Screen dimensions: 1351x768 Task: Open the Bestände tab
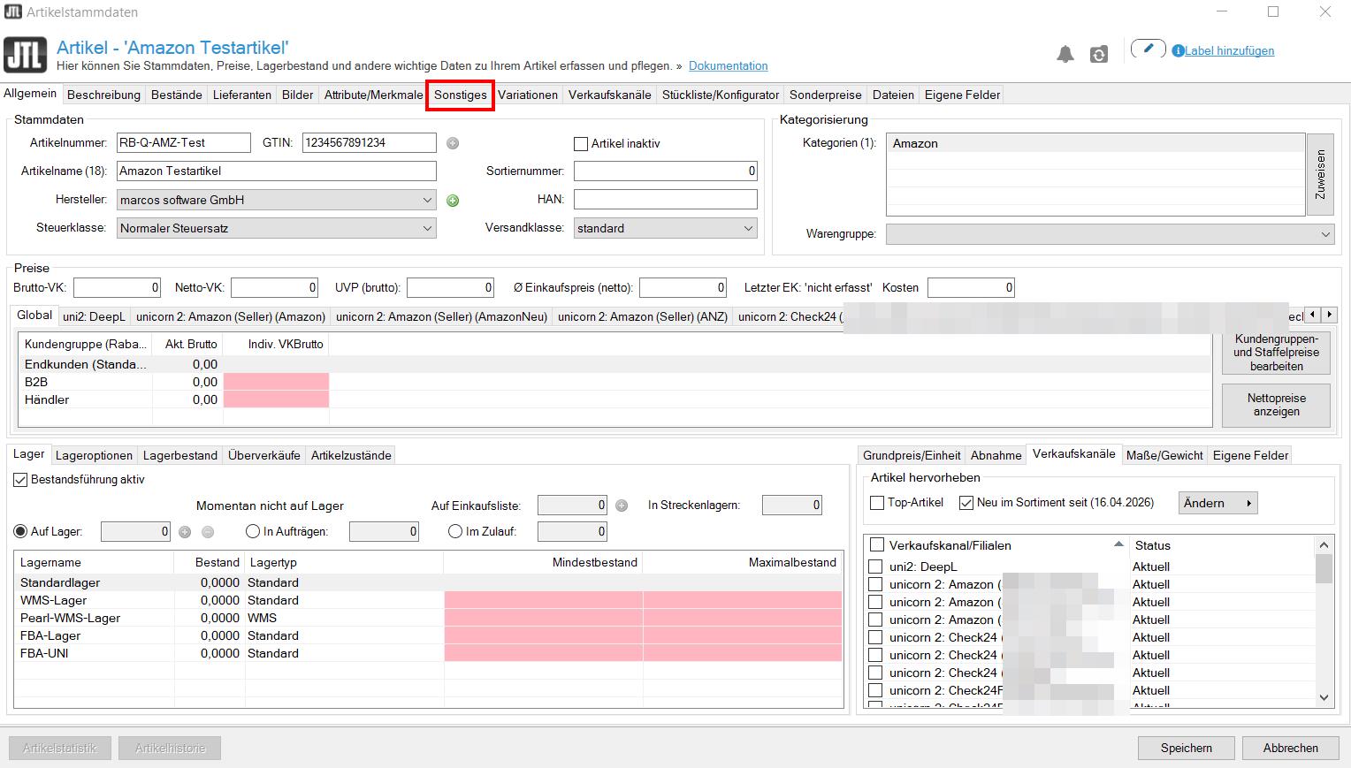[177, 95]
